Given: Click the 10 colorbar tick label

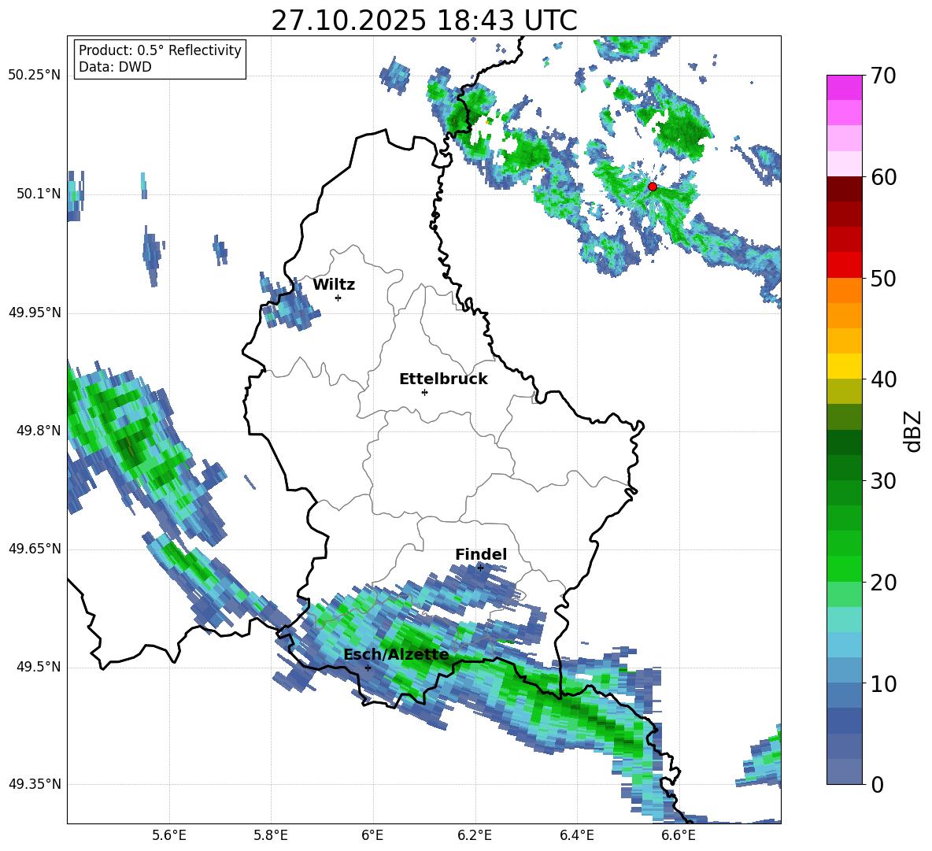Looking at the screenshot, I should point(883,683).
